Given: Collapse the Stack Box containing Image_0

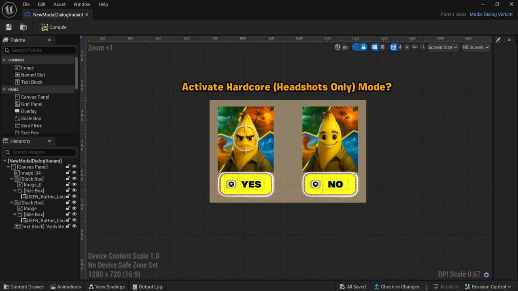Looking at the screenshot, I should [x=12, y=179].
